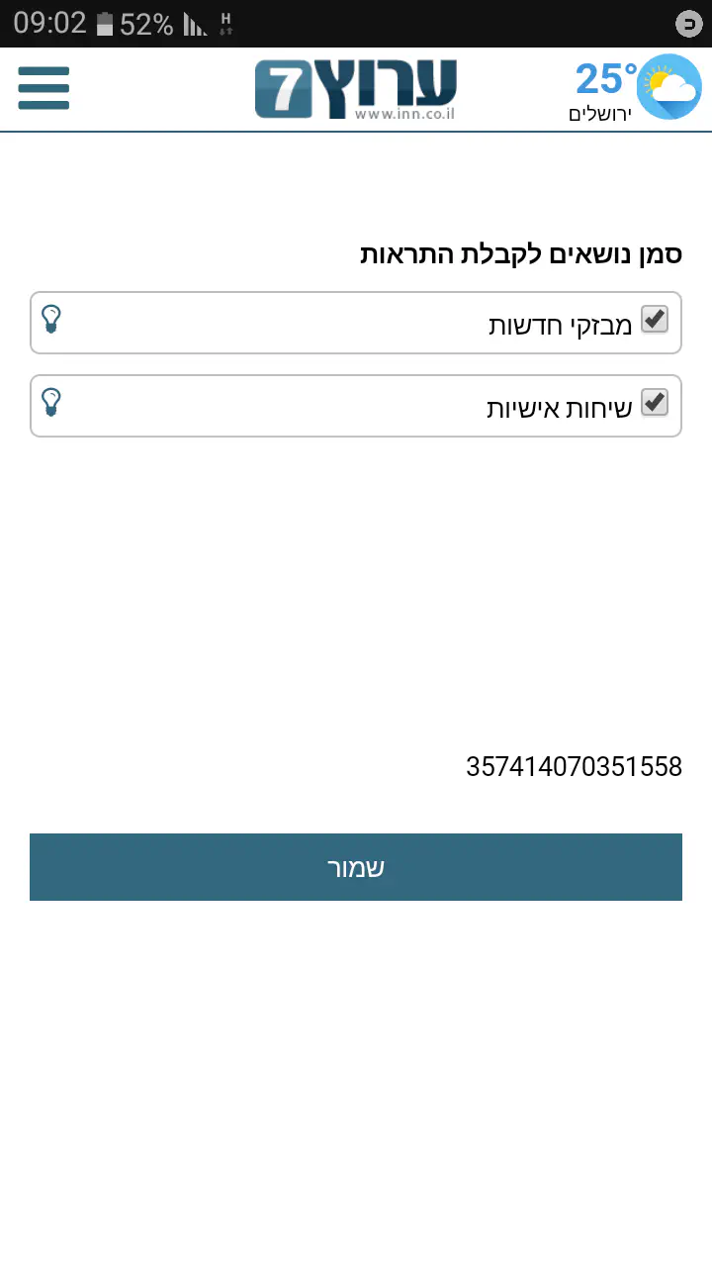This screenshot has height=1267, width=712.
Task: Uncheck the שיחות אישיות checkbox
Action: click(655, 403)
